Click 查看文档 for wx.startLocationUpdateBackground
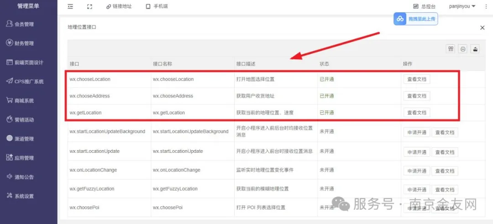Screen dimensions: 493x224 [445, 133]
